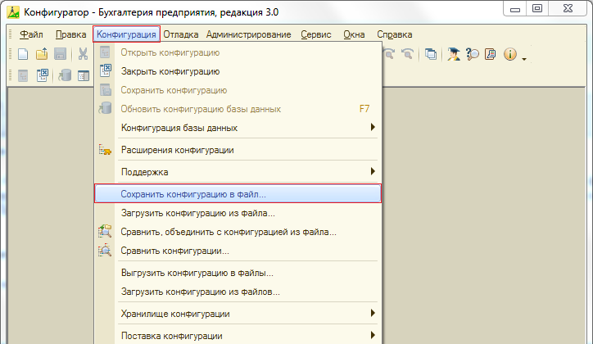Click the Open file folder icon
593x344 pixels.
click(42, 54)
